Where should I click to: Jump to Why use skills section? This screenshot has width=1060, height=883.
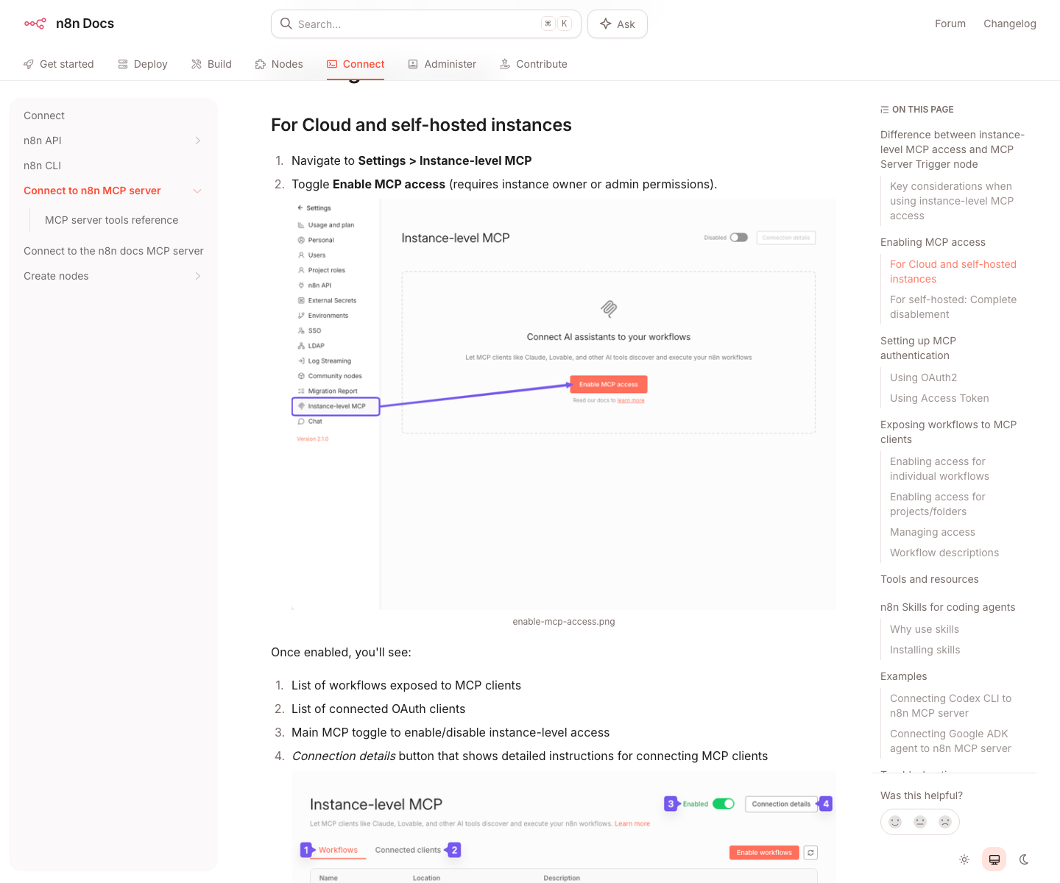pyautogui.click(x=925, y=629)
